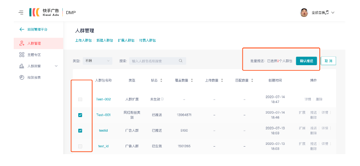This screenshot has width=360, height=166.
Task: Click 删除 in the testid row
Action: click(314, 133)
